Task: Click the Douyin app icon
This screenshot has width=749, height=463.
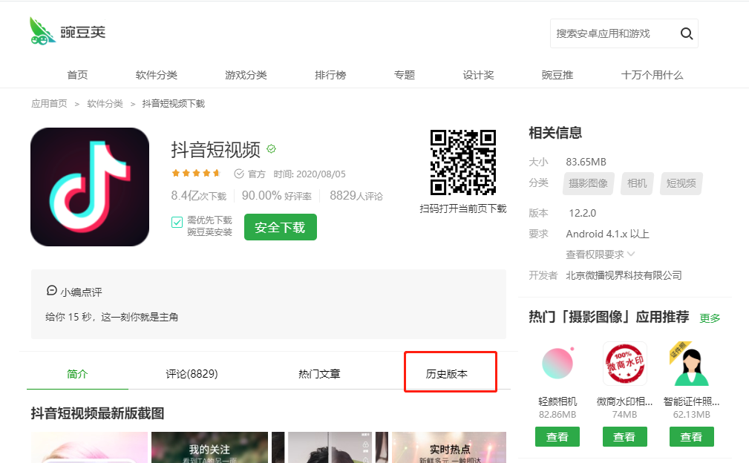Action: coord(90,187)
